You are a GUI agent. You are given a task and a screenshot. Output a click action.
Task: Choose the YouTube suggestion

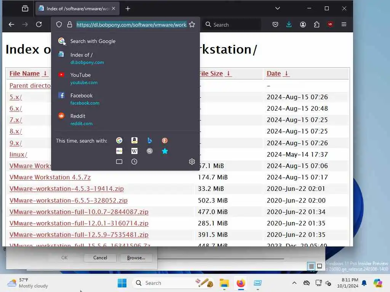pyautogui.click(x=125, y=78)
